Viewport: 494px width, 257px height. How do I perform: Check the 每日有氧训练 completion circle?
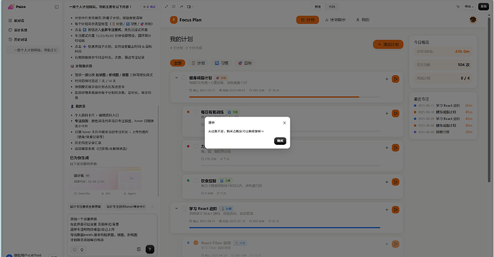pos(196,112)
